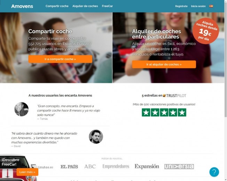
Task: Click 'Leer más' on the FreeCar banner
Action: click(x=28, y=172)
